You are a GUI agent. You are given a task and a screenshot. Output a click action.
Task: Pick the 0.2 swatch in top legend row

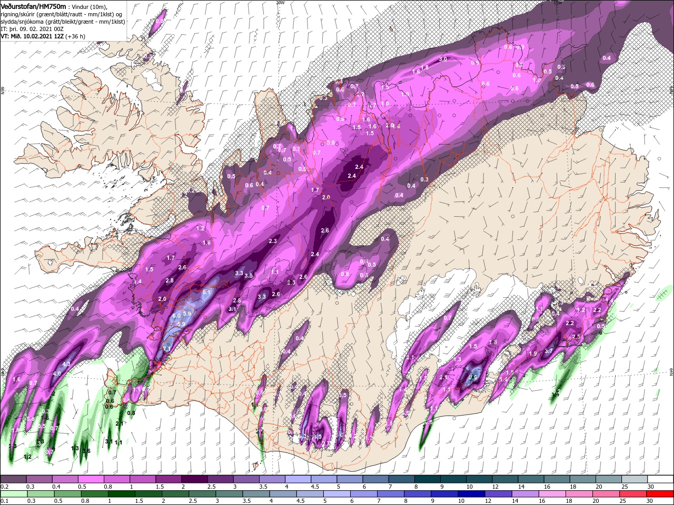(x=13, y=479)
